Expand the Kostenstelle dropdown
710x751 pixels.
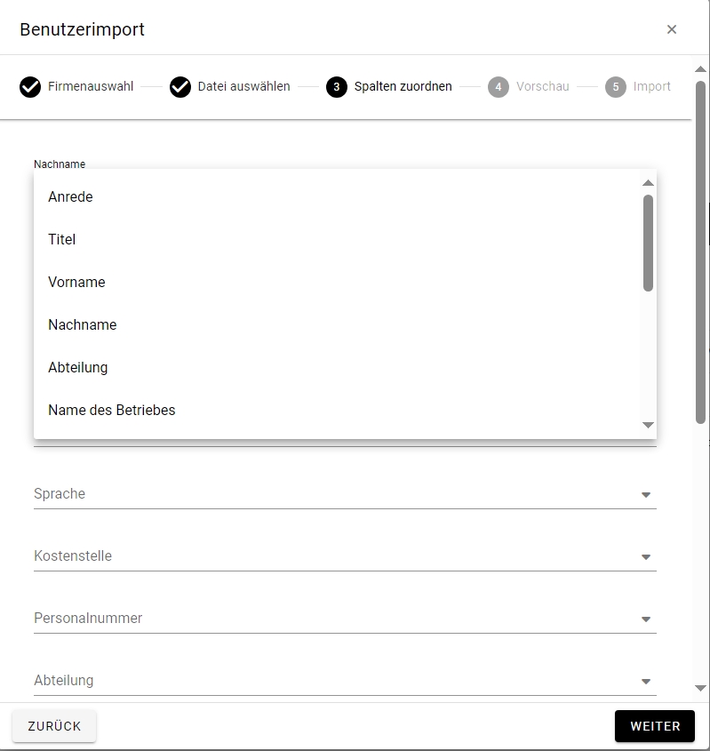646,557
